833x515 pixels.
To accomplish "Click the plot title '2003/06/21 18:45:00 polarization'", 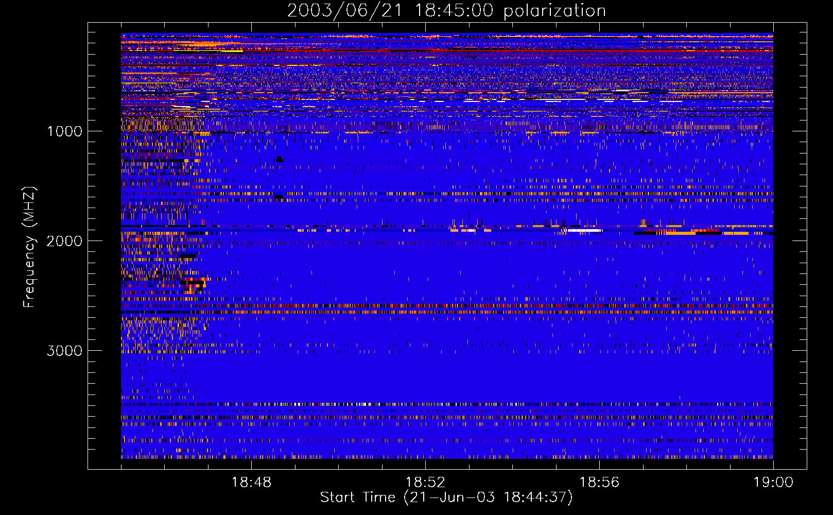I will pyautogui.click(x=446, y=11).
